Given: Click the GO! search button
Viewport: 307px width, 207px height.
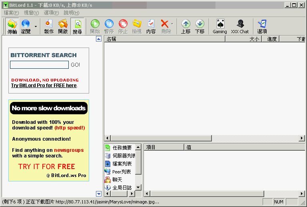Looking at the screenshot, I should click(x=75, y=65).
